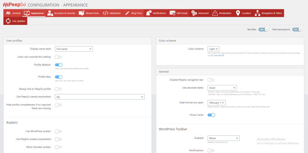
Task: Click the Advanced gears icon
Action: click(194, 13)
